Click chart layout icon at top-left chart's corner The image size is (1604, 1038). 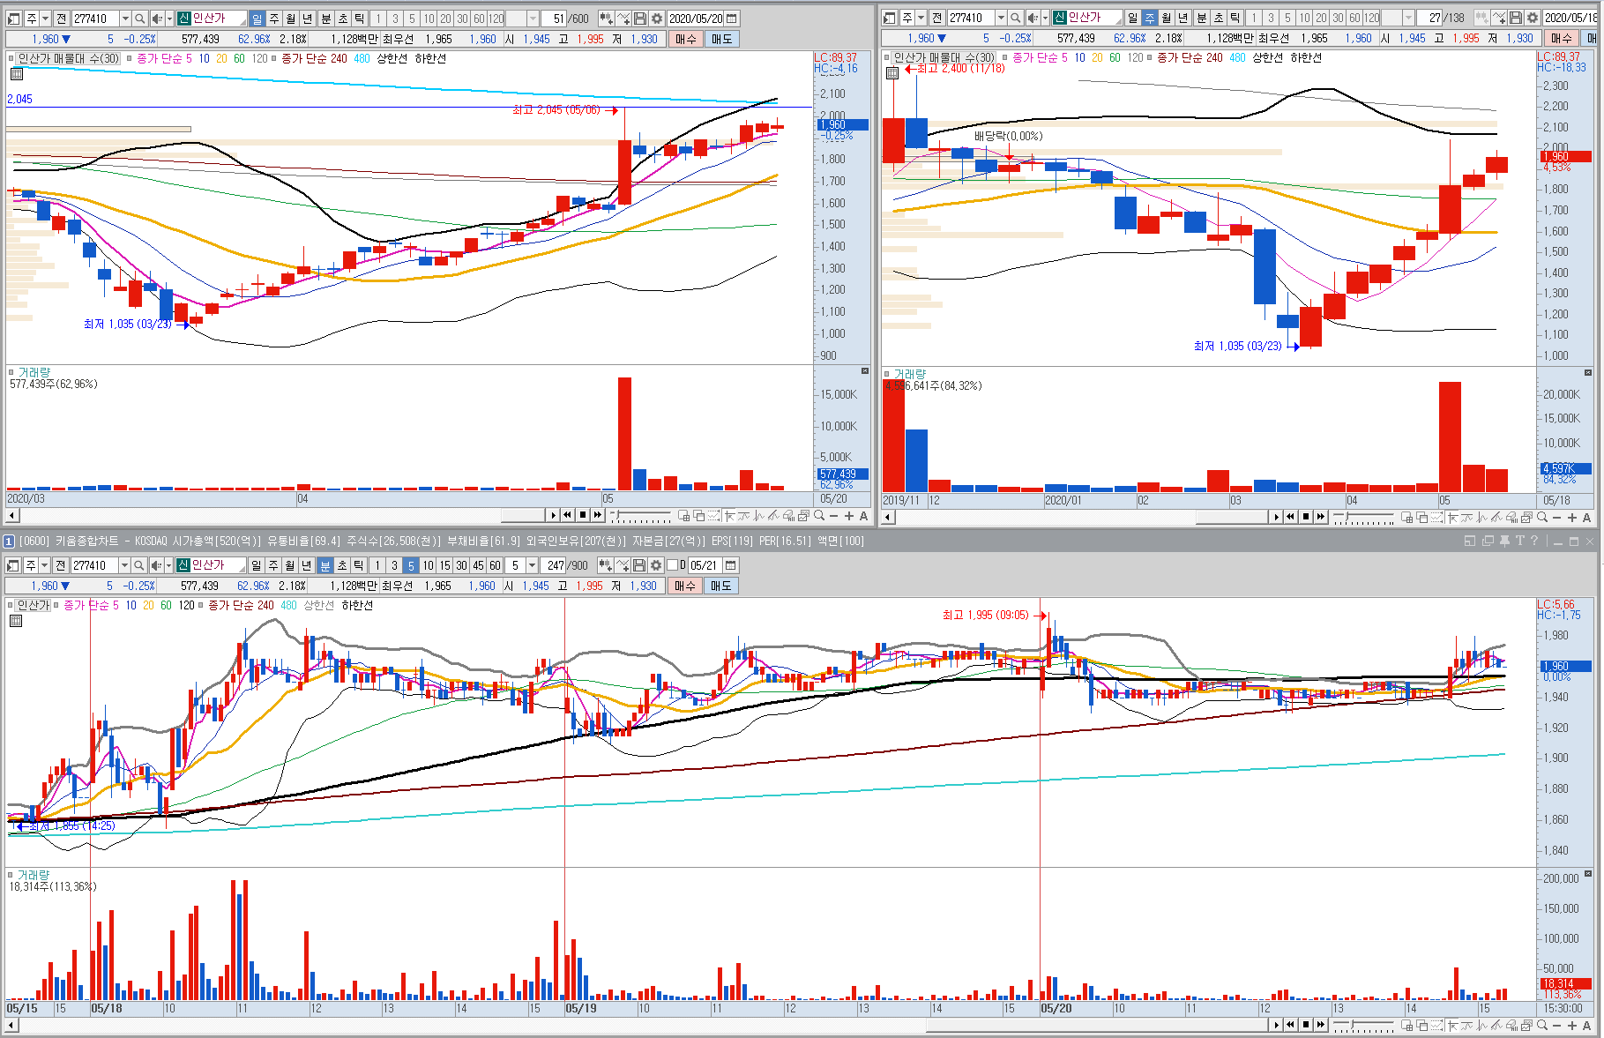[13, 19]
